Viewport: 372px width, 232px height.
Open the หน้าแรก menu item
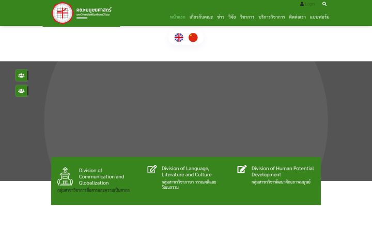coord(177,17)
